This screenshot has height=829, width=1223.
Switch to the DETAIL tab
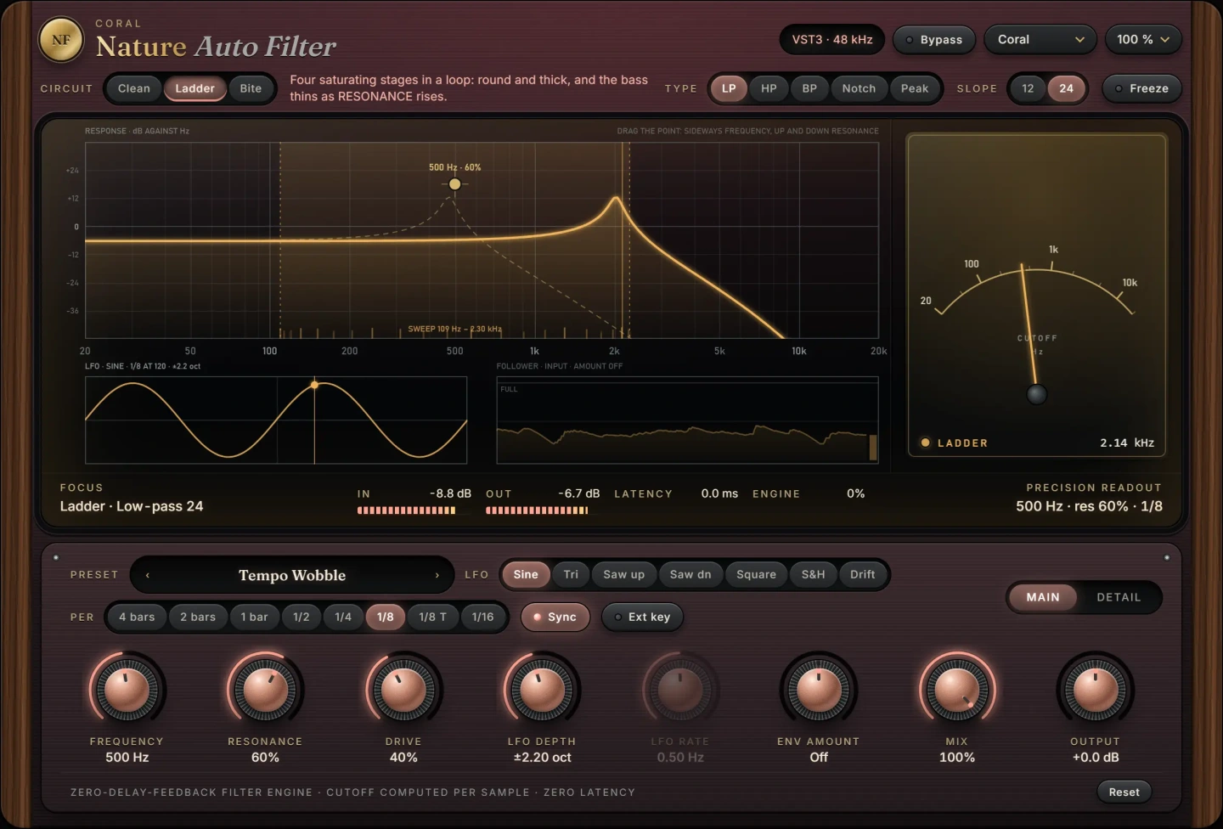point(1119,597)
